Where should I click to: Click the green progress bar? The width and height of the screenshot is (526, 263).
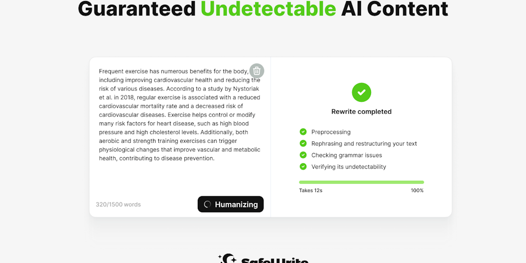pyautogui.click(x=361, y=182)
